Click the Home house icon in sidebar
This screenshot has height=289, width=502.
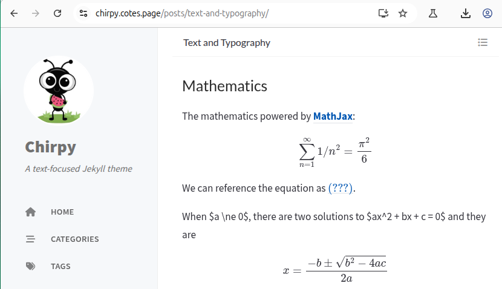31,212
